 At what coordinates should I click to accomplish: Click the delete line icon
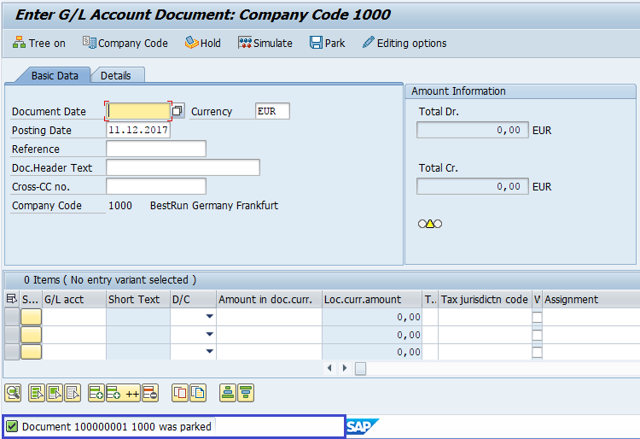[150, 393]
